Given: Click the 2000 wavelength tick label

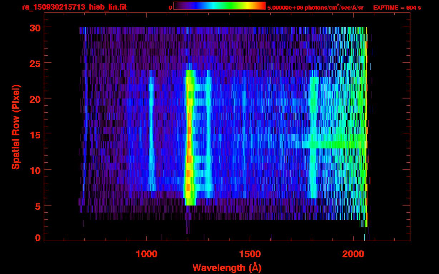Looking at the screenshot, I should click(x=353, y=254).
